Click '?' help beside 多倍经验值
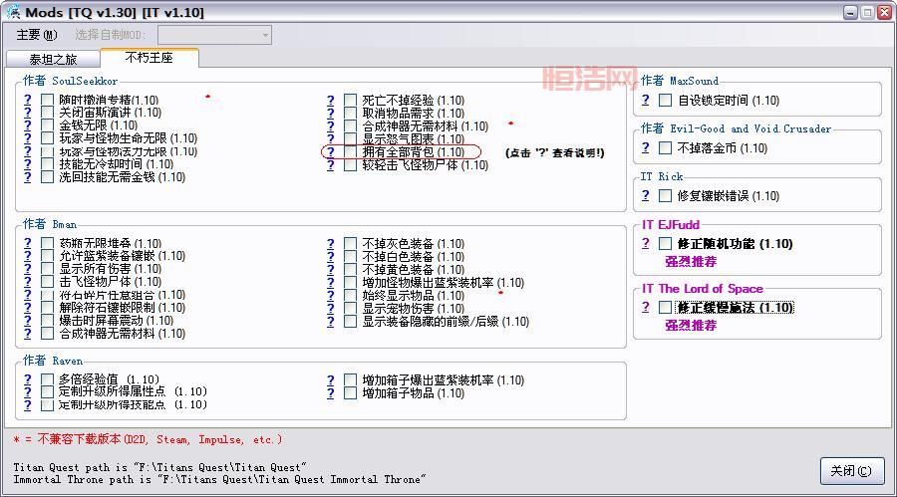 point(29,379)
